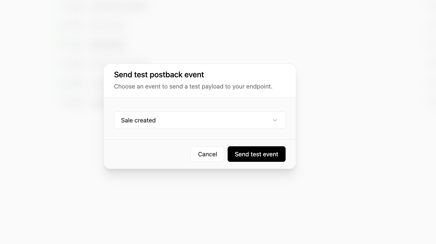Click the dialog description text
The image size is (436, 244).
click(193, 87)
